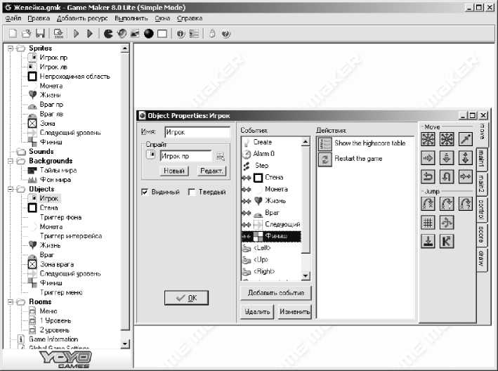Click the Удалить event button
The width and height of the screenshot is (498, 371).
click(x=257, y=312)
